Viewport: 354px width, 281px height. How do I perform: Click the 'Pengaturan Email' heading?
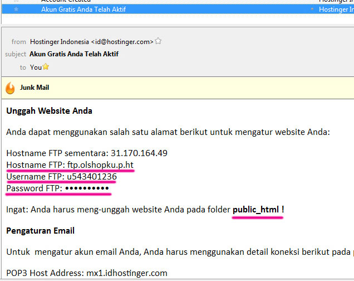[x=41, y=231]
